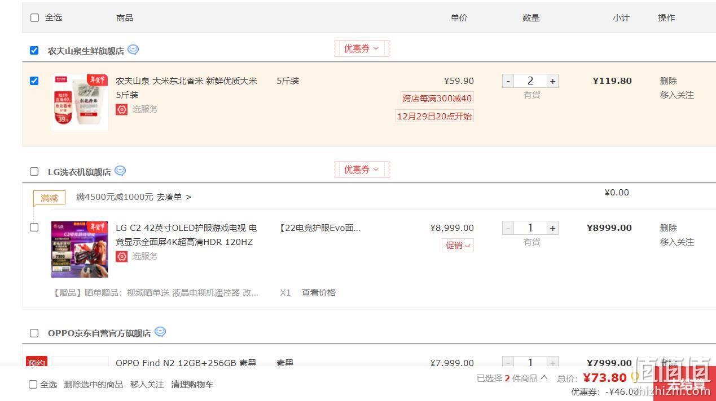
Task: Click the quantity field showing 2 for rice
Action: (x=530, y=81)
